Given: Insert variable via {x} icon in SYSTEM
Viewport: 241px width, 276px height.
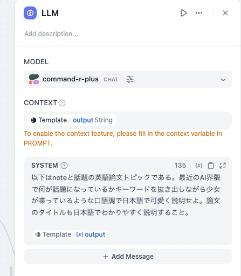Looking at the screenshot, I should (199, 165).
